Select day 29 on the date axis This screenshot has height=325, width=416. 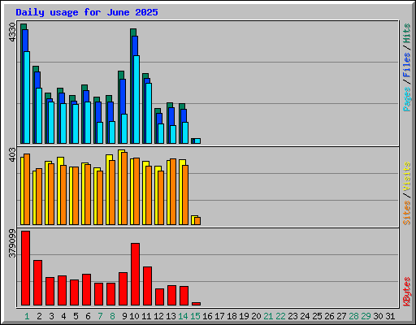(x=366, y=316)
